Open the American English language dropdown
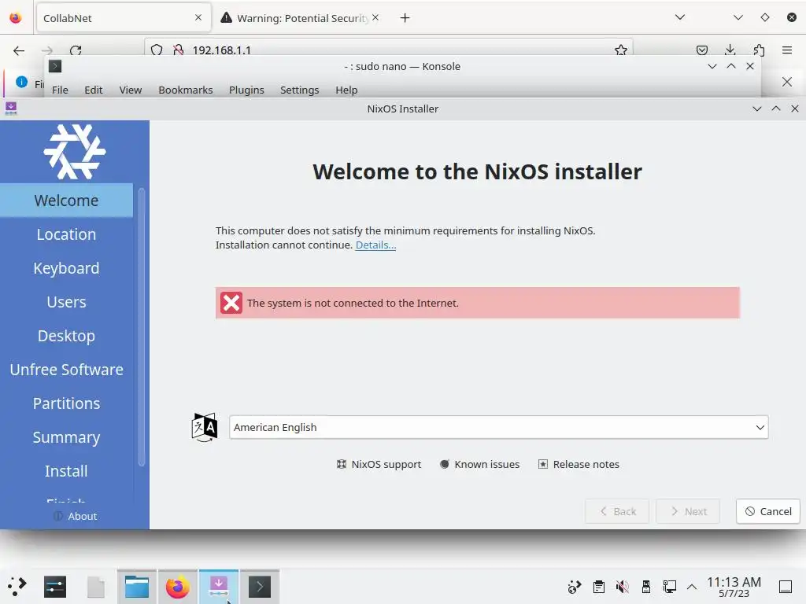This screenshot has height=604, width=806. 498,427
